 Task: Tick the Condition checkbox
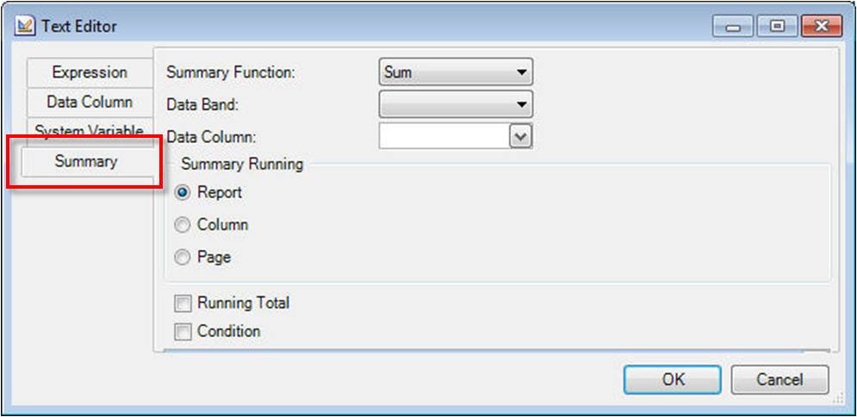point(183,331)
